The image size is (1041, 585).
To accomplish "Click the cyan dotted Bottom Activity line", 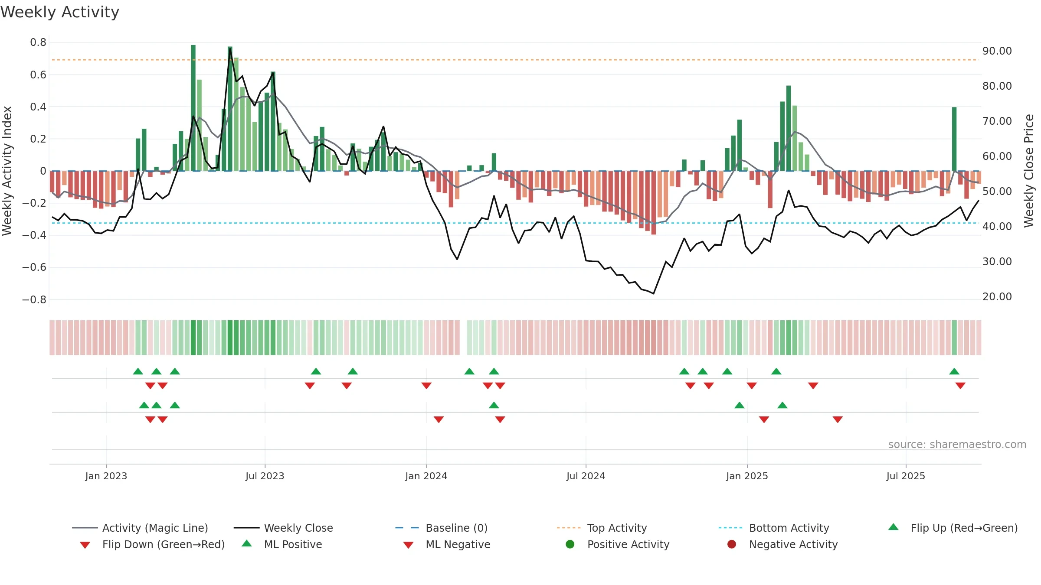I will tap(515, 223).
